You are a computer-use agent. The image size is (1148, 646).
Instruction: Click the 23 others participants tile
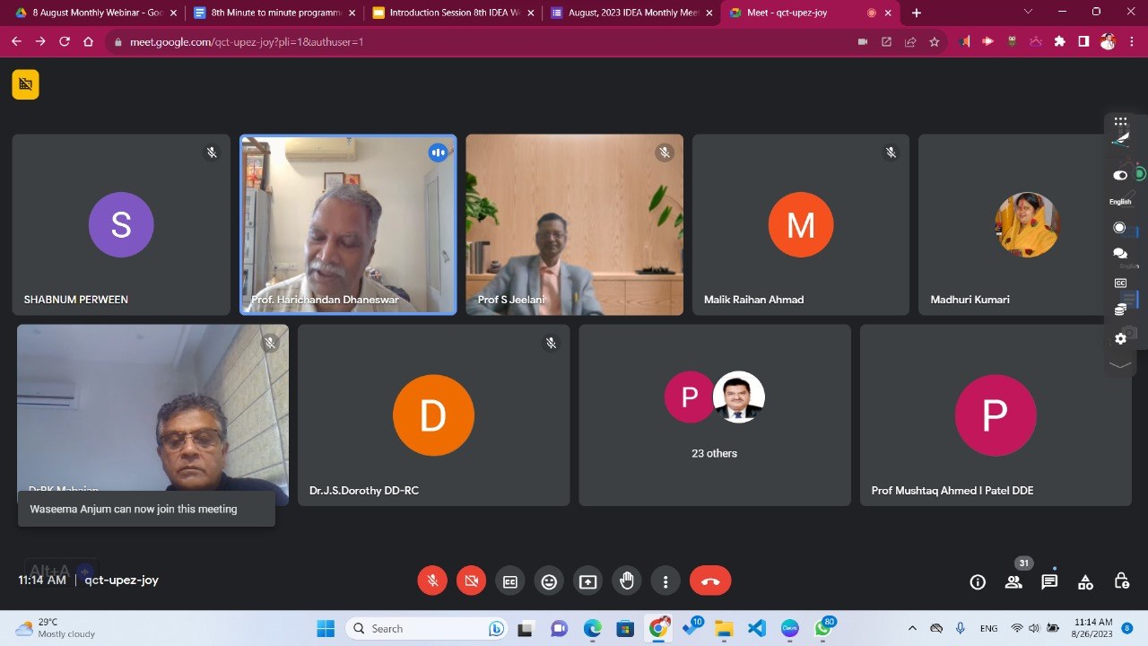pos(714,415)
